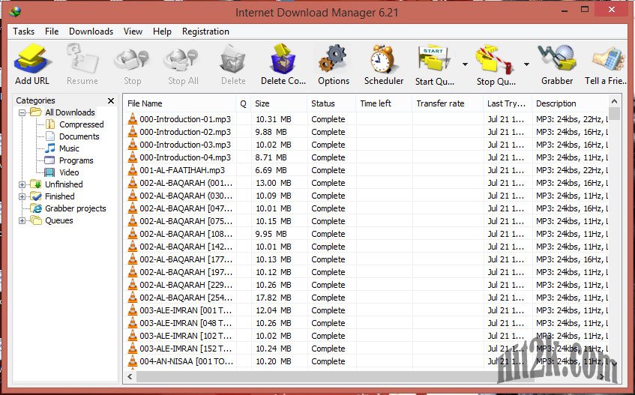
Task: Open the Registration menu
Action: pyautogui.click(x=205, y=31)
